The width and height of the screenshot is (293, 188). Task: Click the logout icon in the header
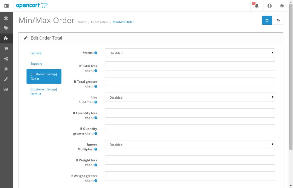[282, 6]
